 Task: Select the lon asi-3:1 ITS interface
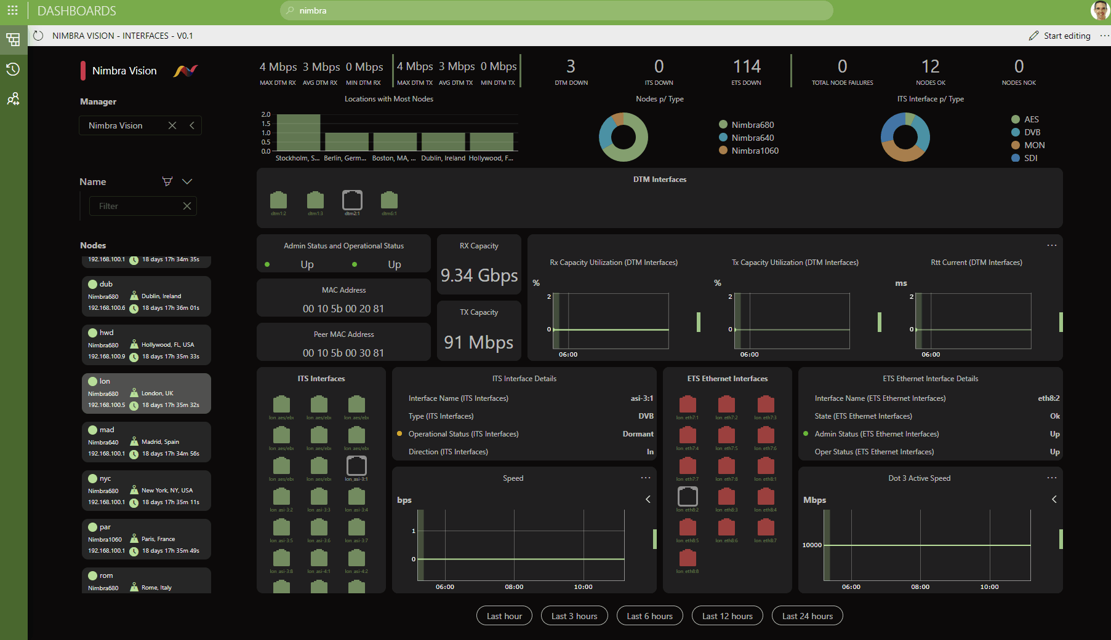[356, 466]
